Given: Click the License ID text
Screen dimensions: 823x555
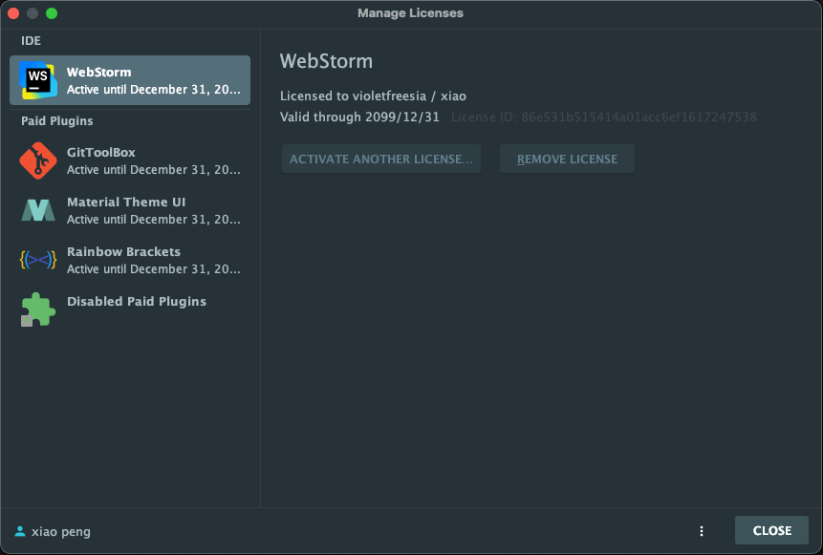Looking at the screenshot, I should [603, 117].
